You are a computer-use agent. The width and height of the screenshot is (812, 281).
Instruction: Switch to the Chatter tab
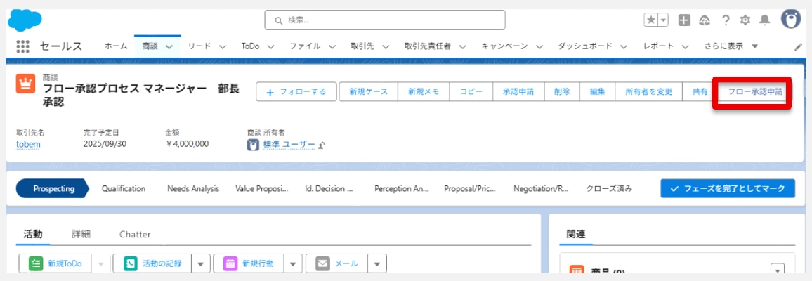click(x=135, y=234)
